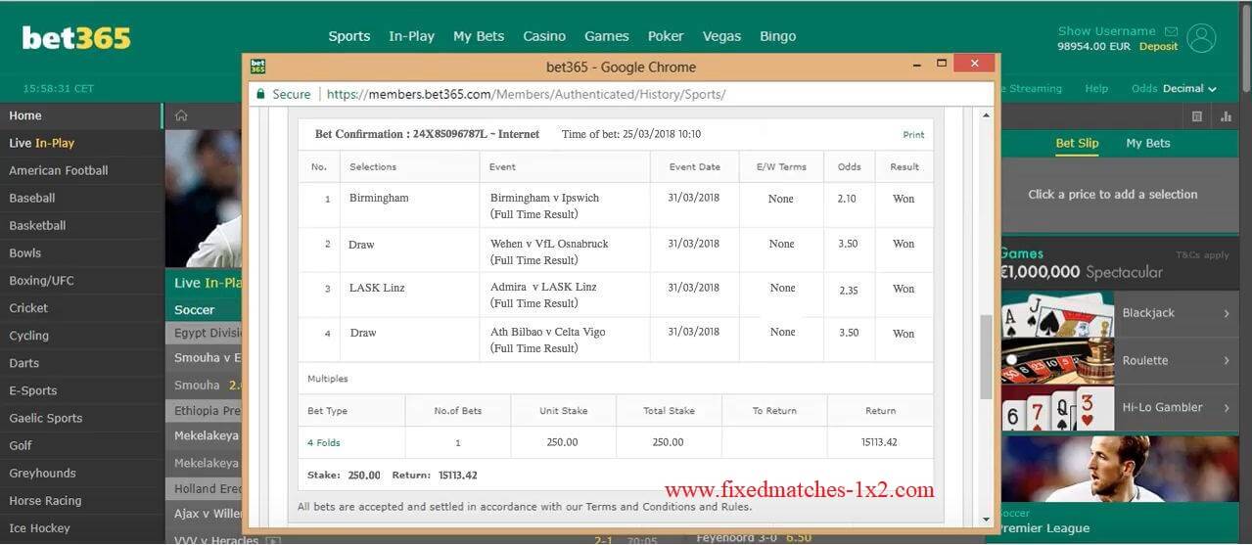Click the Admira v LASK Linz event cell
The width and height of the screenshot is (1252, 545).
[566, 295]
